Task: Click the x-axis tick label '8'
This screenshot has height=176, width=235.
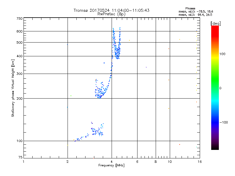Action: pos(156,162)
